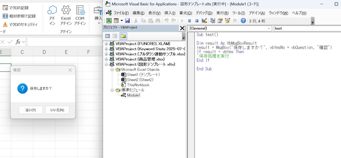341x158 pixels.
Task: Click the Undo arrow icon
Action: pos(167,21)
